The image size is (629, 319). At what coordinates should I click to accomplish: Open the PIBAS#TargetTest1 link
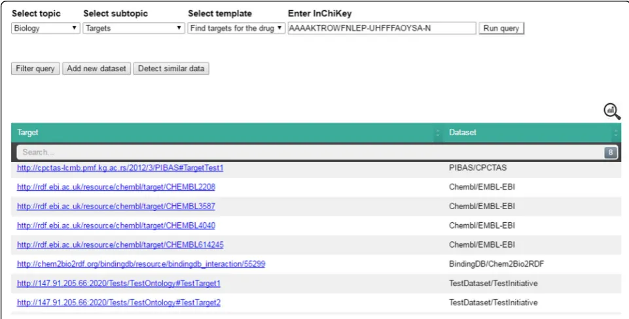[x=120, y=168]
